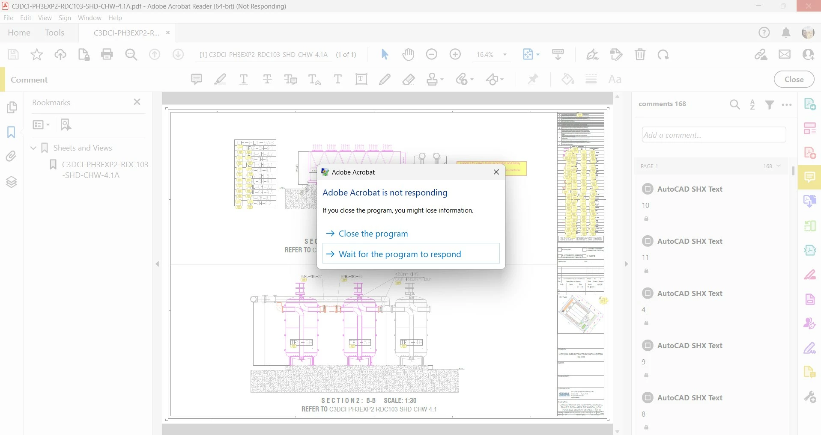This screenshot has height=435, width=821.
Task: Open the Attachments paperclip panel
Action: (x=12, y=157)
